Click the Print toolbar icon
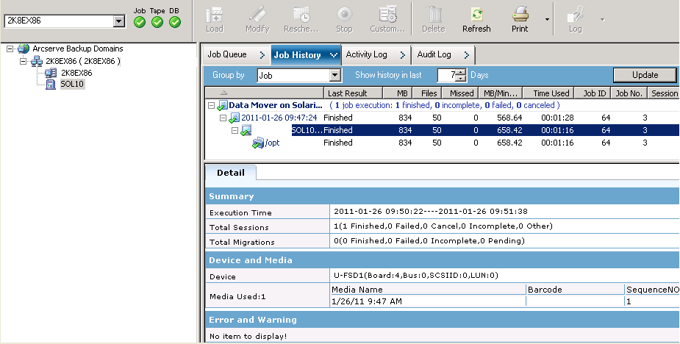Image resolution: width=680 pixels, height=344 pixels. (x=520, y=15)
